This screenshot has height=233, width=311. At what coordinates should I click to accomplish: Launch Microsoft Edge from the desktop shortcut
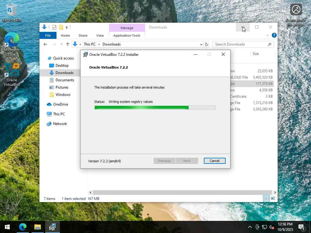[12, 45]
